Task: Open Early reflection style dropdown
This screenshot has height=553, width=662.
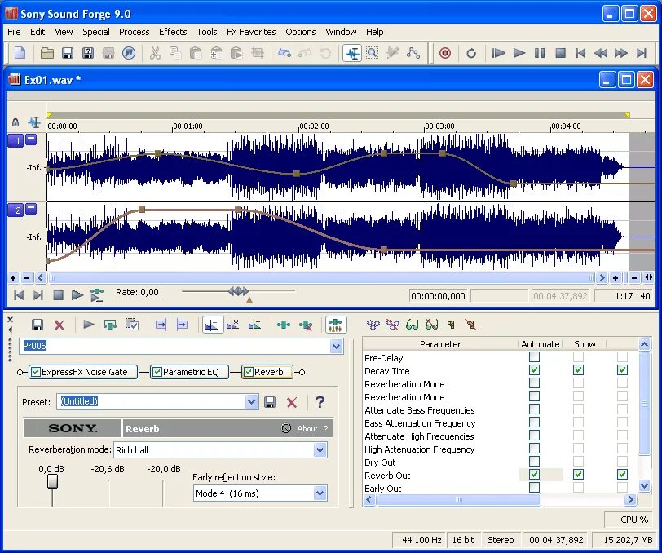Action: (320, 493)
